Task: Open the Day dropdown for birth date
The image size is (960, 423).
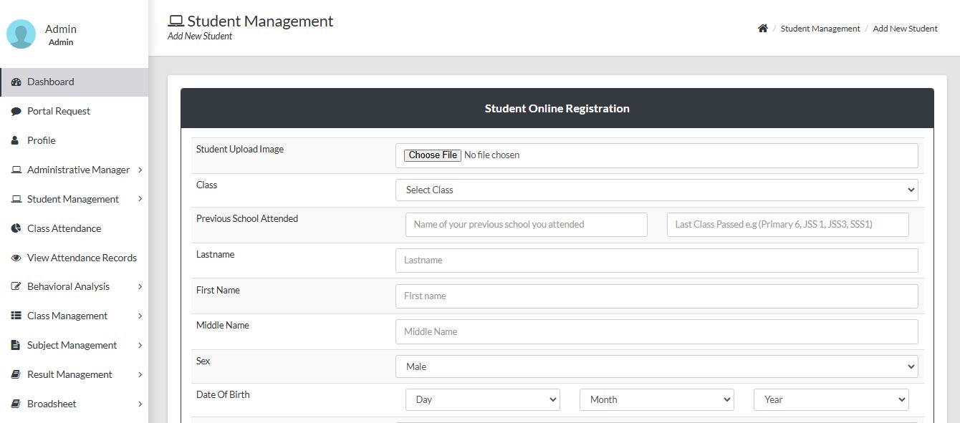Action: point(482,399)
